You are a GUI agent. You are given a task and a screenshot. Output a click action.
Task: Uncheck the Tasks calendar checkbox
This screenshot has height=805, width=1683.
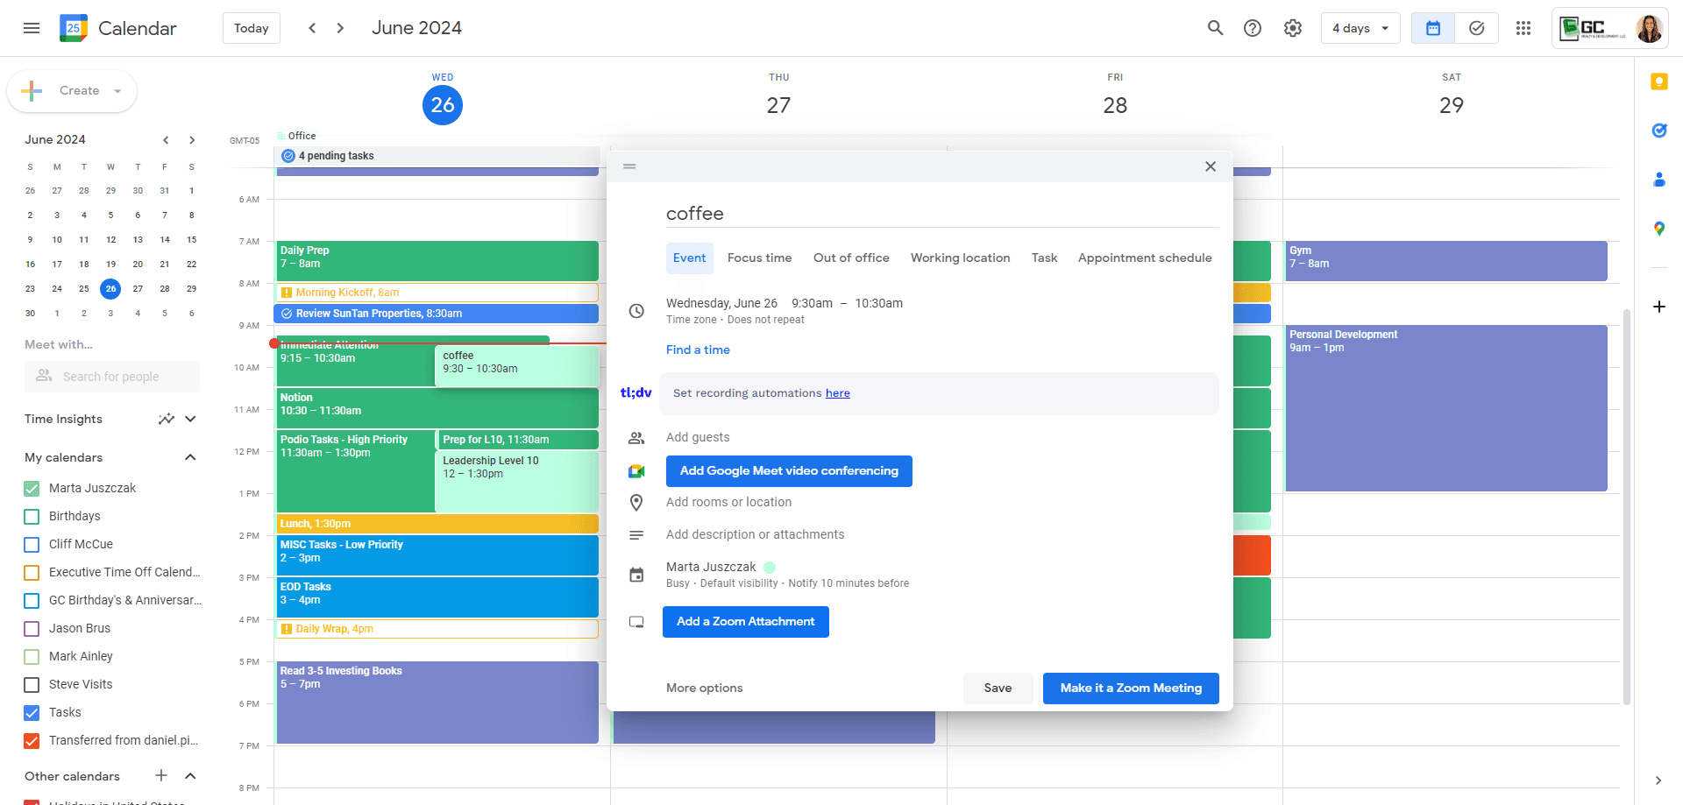(x=32, y=712)
